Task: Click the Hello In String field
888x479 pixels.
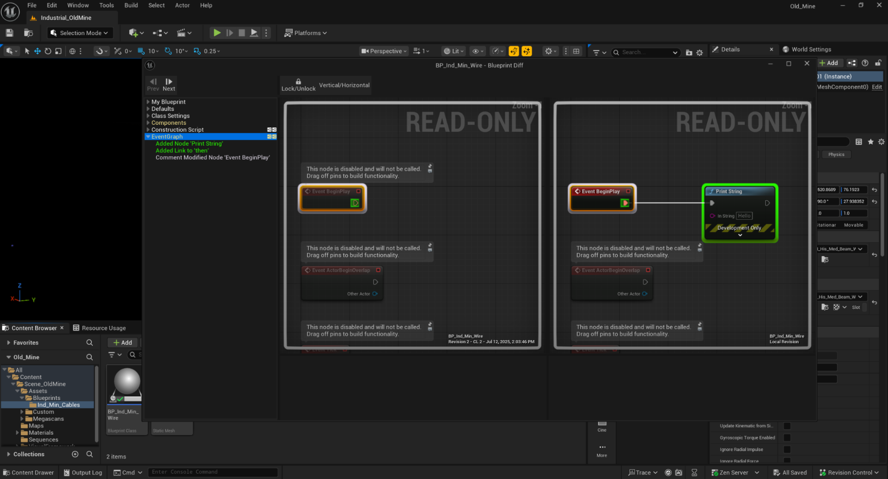Action: click(x=744, y=216)
